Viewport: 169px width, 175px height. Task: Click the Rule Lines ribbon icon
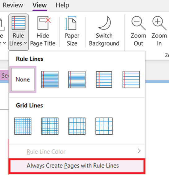click(19, 23)
